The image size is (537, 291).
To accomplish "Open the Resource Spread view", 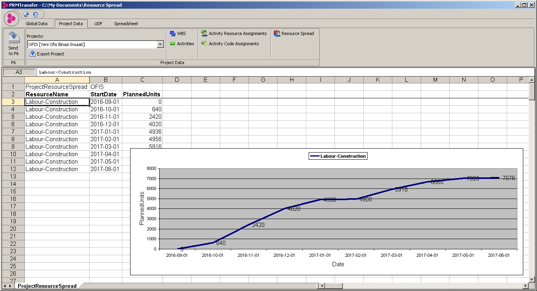I will click(294, 33).
